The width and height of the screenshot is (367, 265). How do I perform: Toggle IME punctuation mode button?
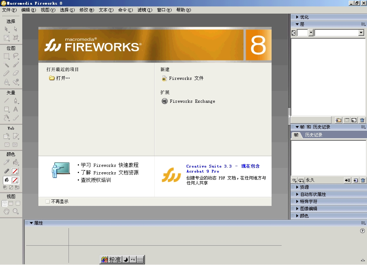click(133, 259)
